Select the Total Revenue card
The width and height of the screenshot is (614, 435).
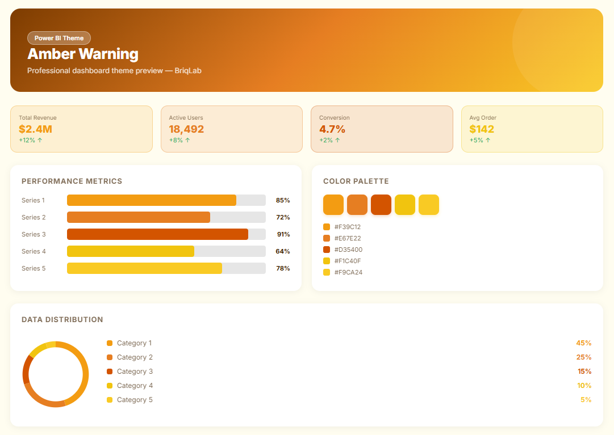[x=81, y=129]
